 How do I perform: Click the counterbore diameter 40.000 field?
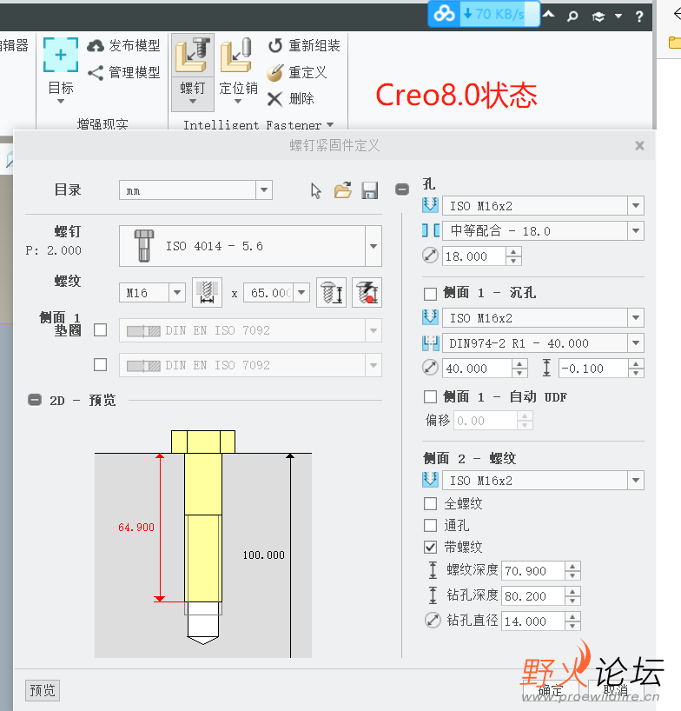point(478,368)
